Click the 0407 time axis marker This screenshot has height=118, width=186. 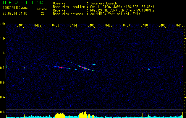click(127, 25)
